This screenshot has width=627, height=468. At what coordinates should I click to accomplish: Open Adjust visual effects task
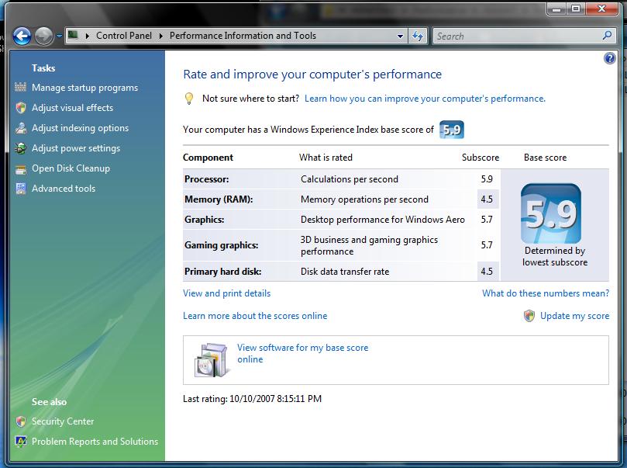click(x=72, y=108)
